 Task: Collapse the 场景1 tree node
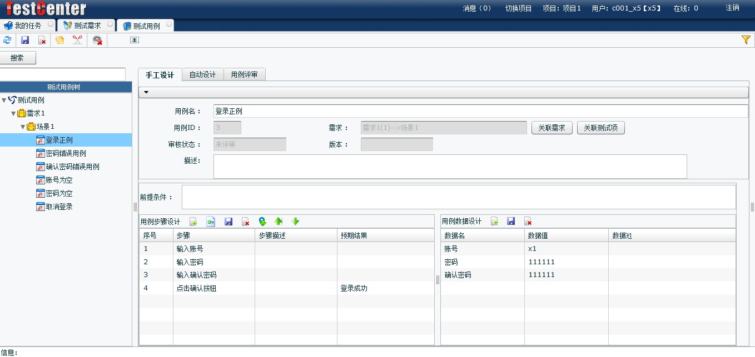click(23, 127)
